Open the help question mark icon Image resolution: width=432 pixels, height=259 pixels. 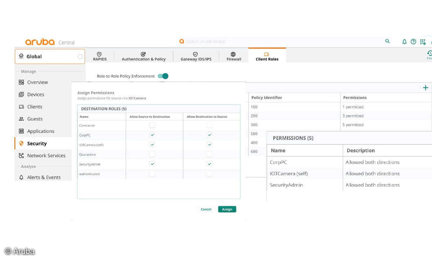(413, 42)
